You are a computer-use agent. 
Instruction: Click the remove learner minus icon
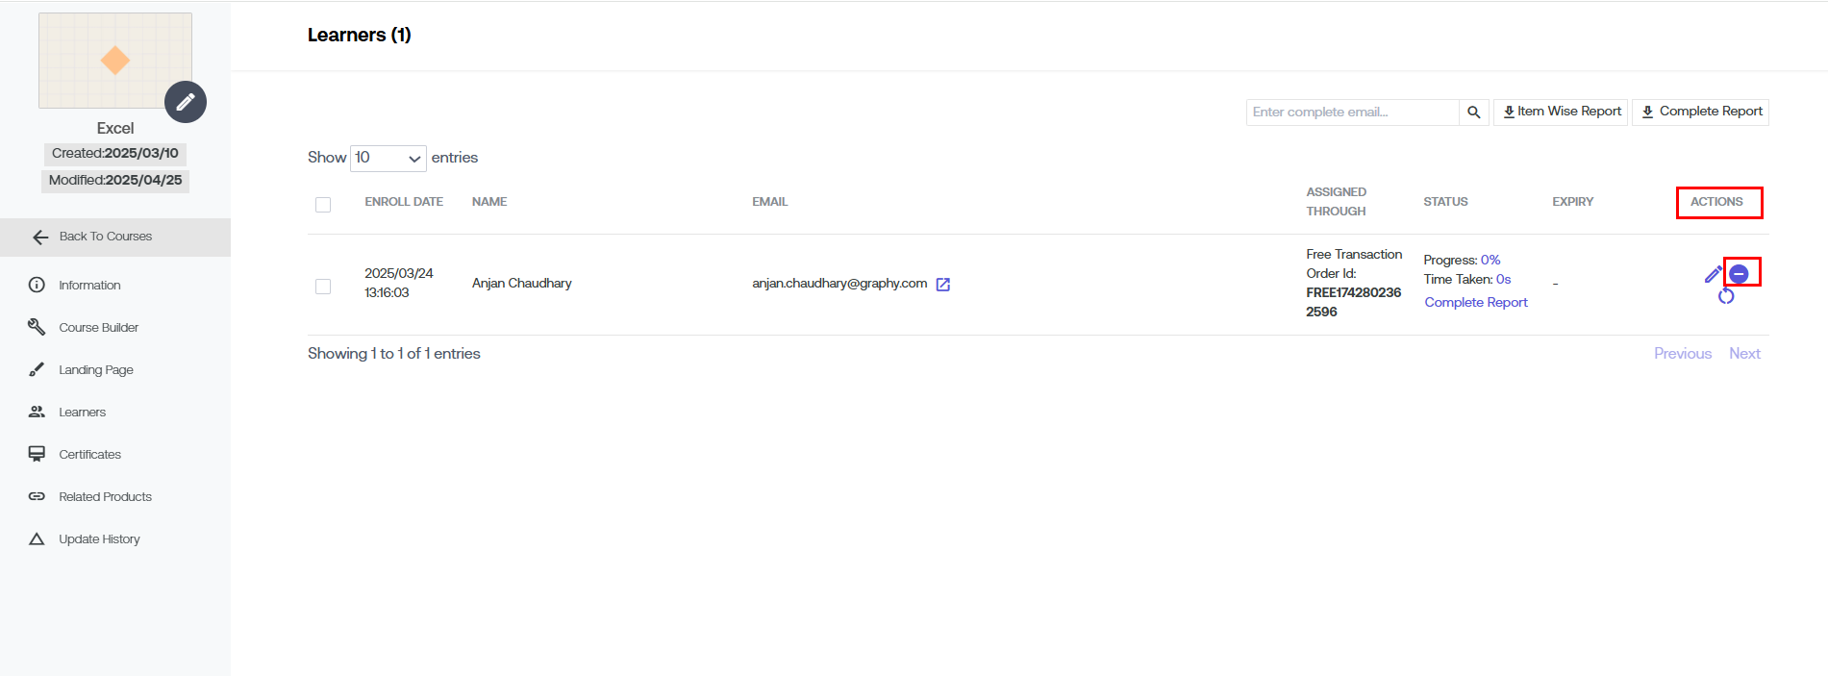[x=1739, y=274]
